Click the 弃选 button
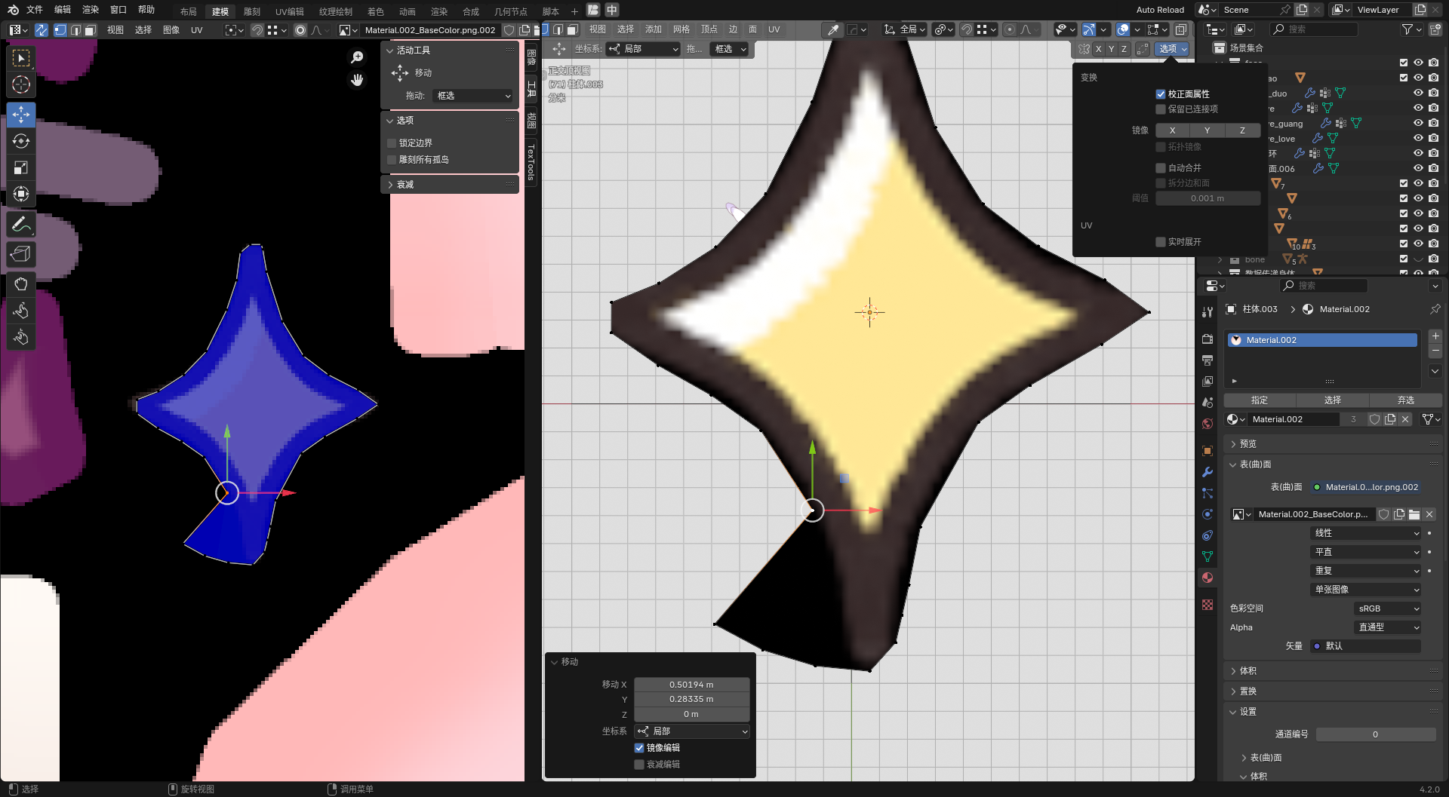The height and width of the screenshot is (797, 1449). [1405, 400]
